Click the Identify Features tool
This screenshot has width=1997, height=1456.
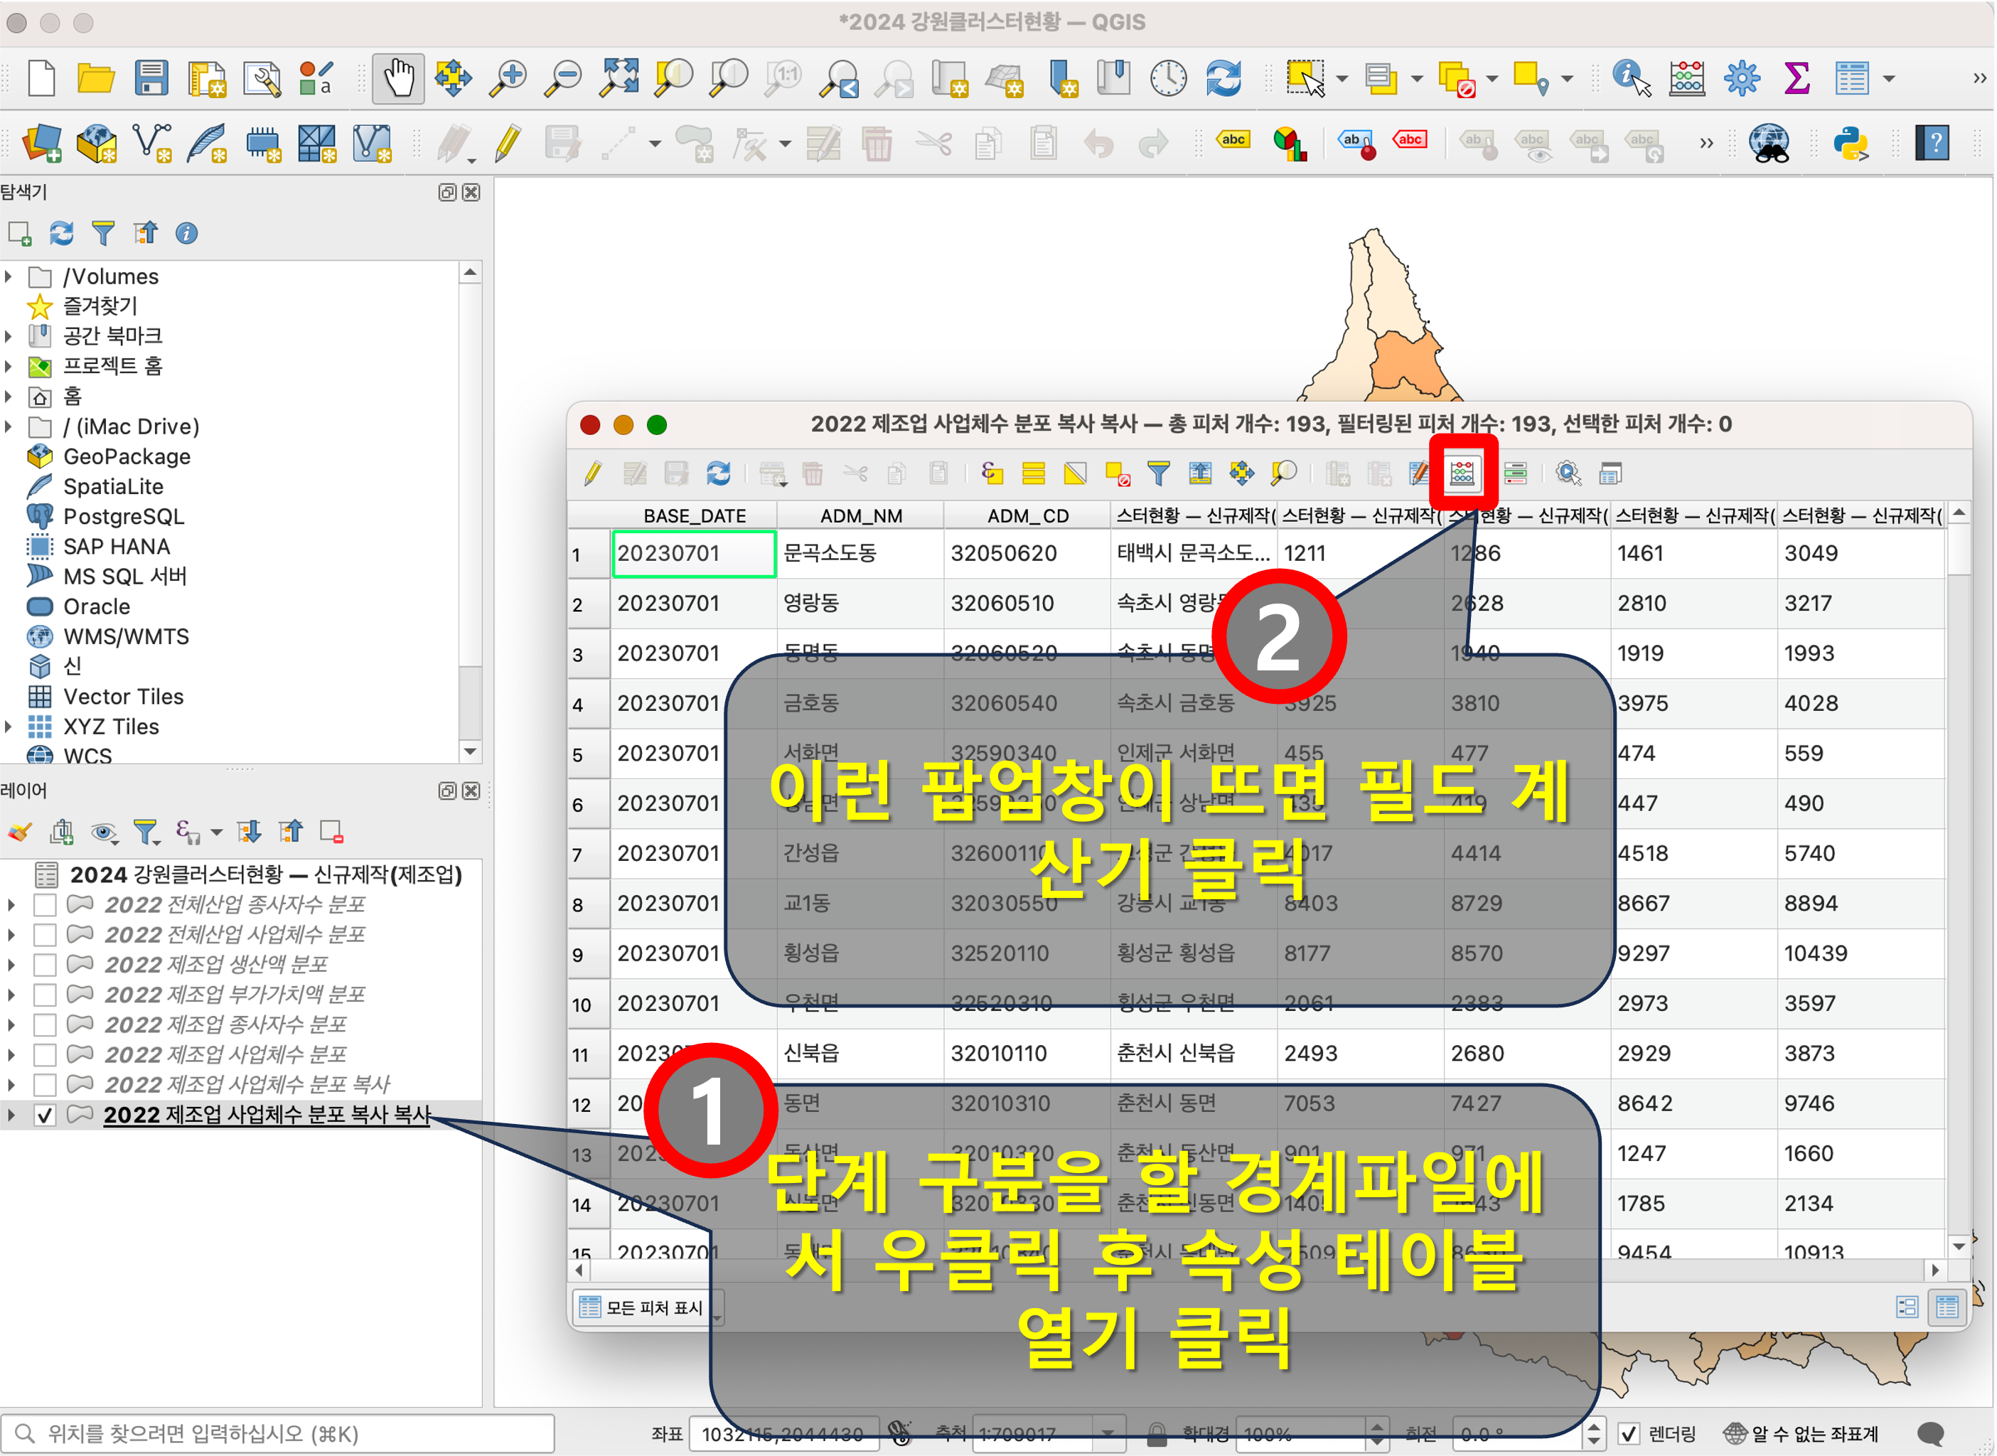1629,78
